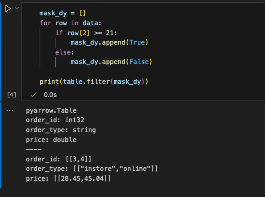
Task: Place cursor on line 'mask_dy = []'
Action: point(63,13)
